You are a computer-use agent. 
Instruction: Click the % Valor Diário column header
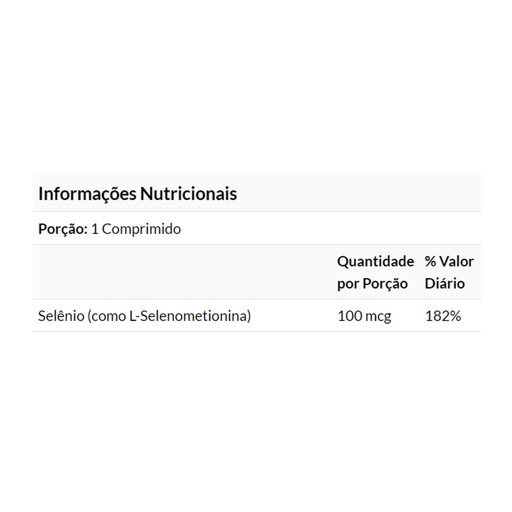pos(449,272)
